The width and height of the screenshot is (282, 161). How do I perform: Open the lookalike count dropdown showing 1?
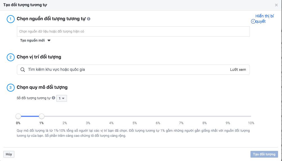click(62, 98)
